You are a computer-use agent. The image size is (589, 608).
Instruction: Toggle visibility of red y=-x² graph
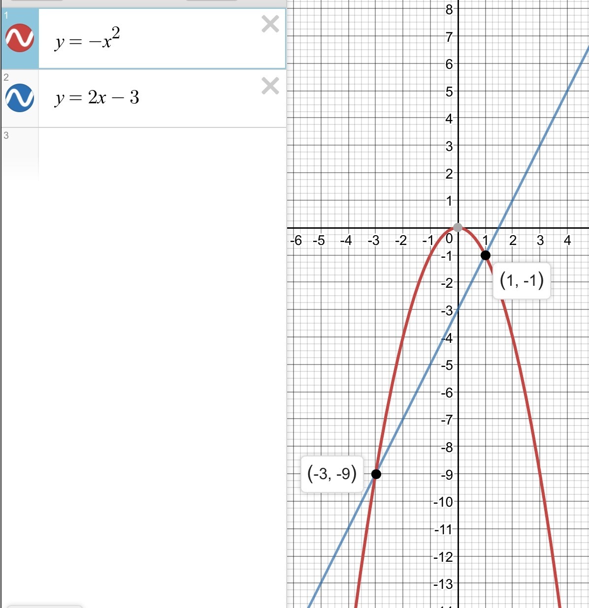pyautogui.click(x=20, y=38)
